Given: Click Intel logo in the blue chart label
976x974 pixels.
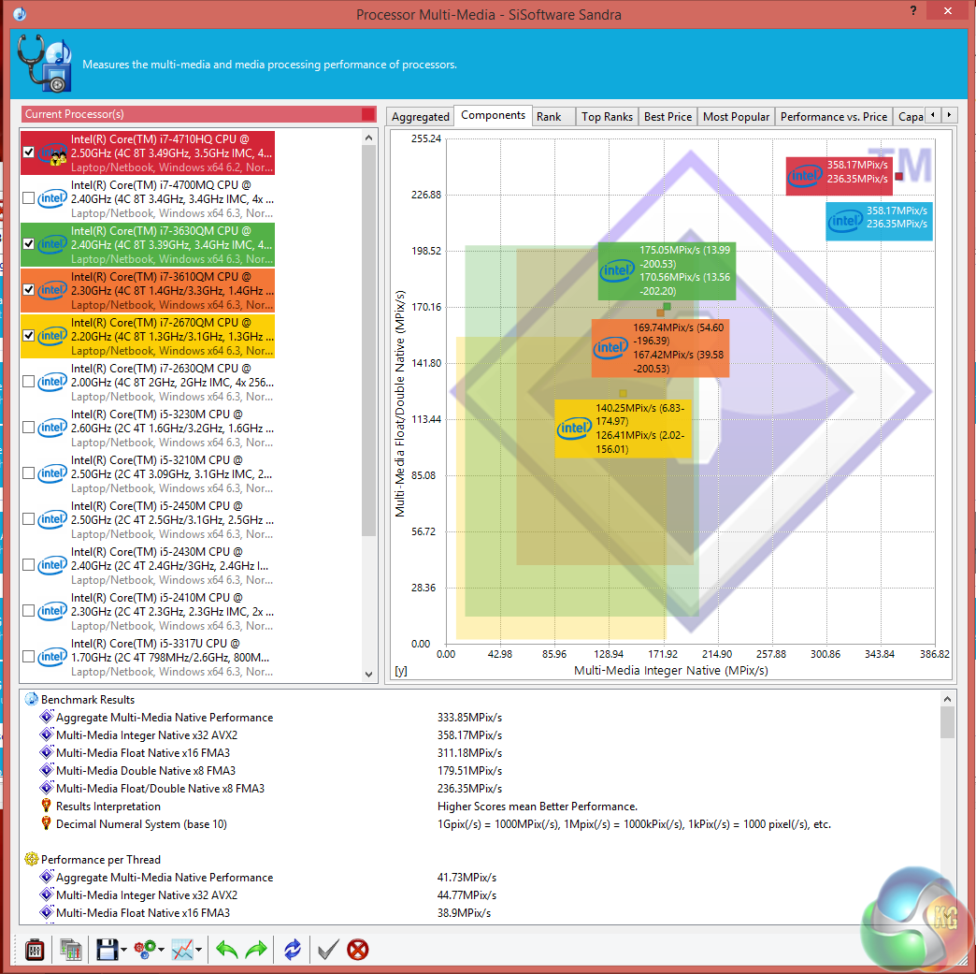Looking at the screenshot, I should (x=845, y=220).
